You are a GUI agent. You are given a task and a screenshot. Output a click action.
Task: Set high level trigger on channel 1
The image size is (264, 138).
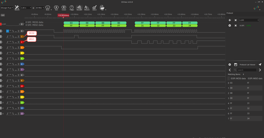click(10, 36)
